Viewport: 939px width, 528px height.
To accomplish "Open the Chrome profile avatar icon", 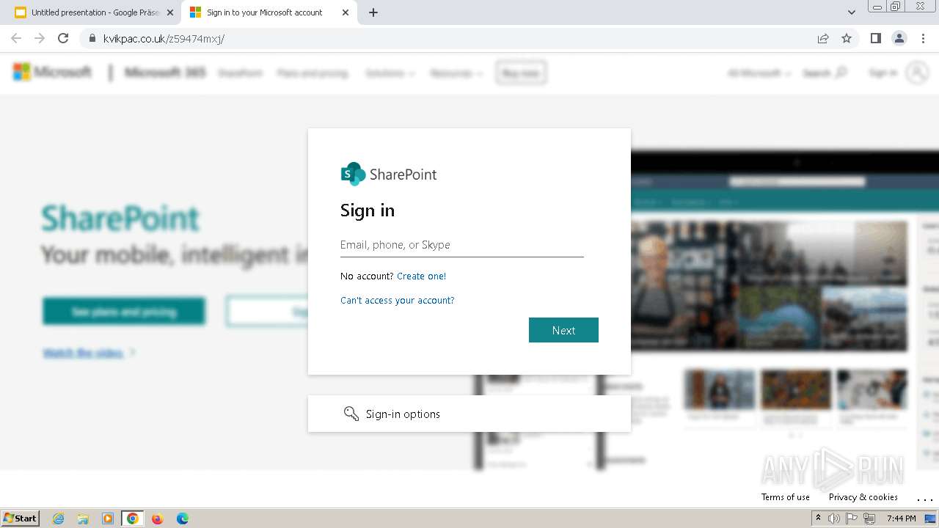I will point(899,38).
